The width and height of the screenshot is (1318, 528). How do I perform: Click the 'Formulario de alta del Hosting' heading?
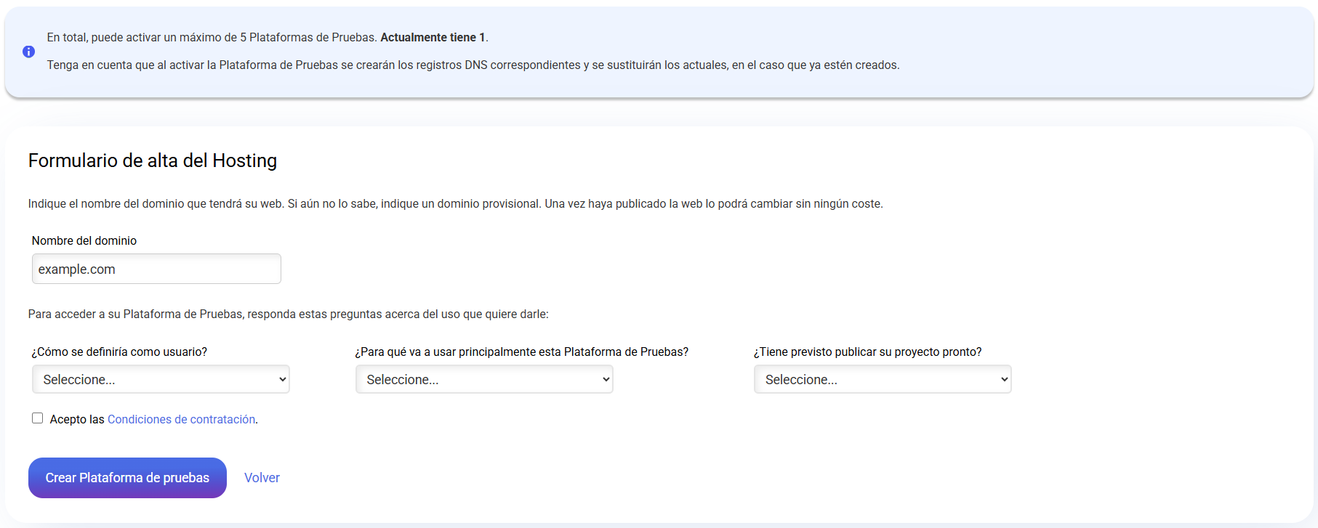pos(153,161)
